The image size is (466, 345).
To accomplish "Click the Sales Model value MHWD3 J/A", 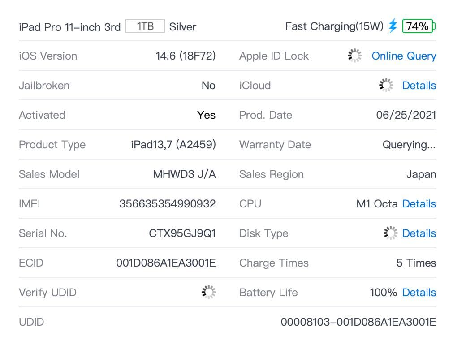I will click(184, 174).
